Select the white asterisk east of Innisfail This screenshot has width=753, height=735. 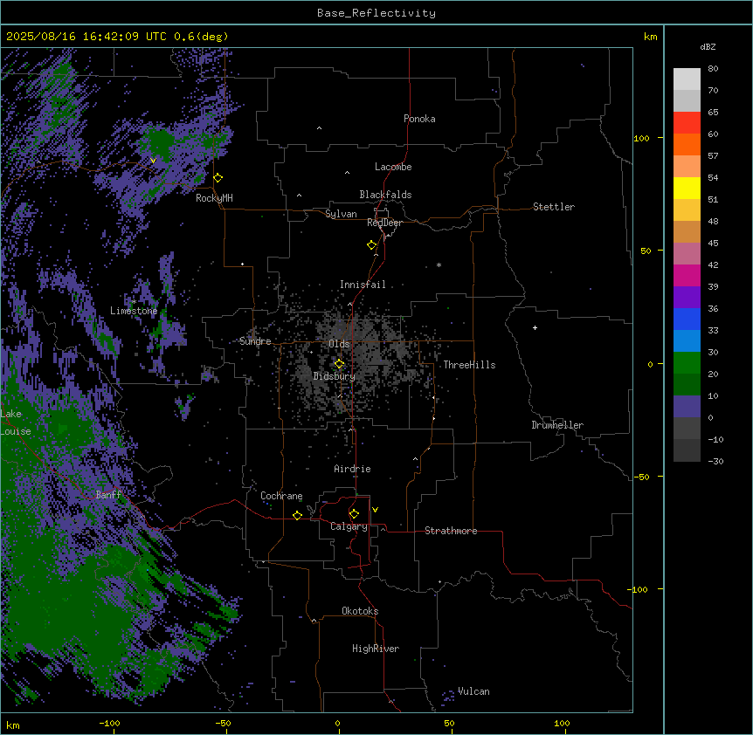pyautogui.click(x=439, y=264)
